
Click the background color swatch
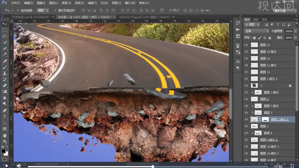click(7, 154)
